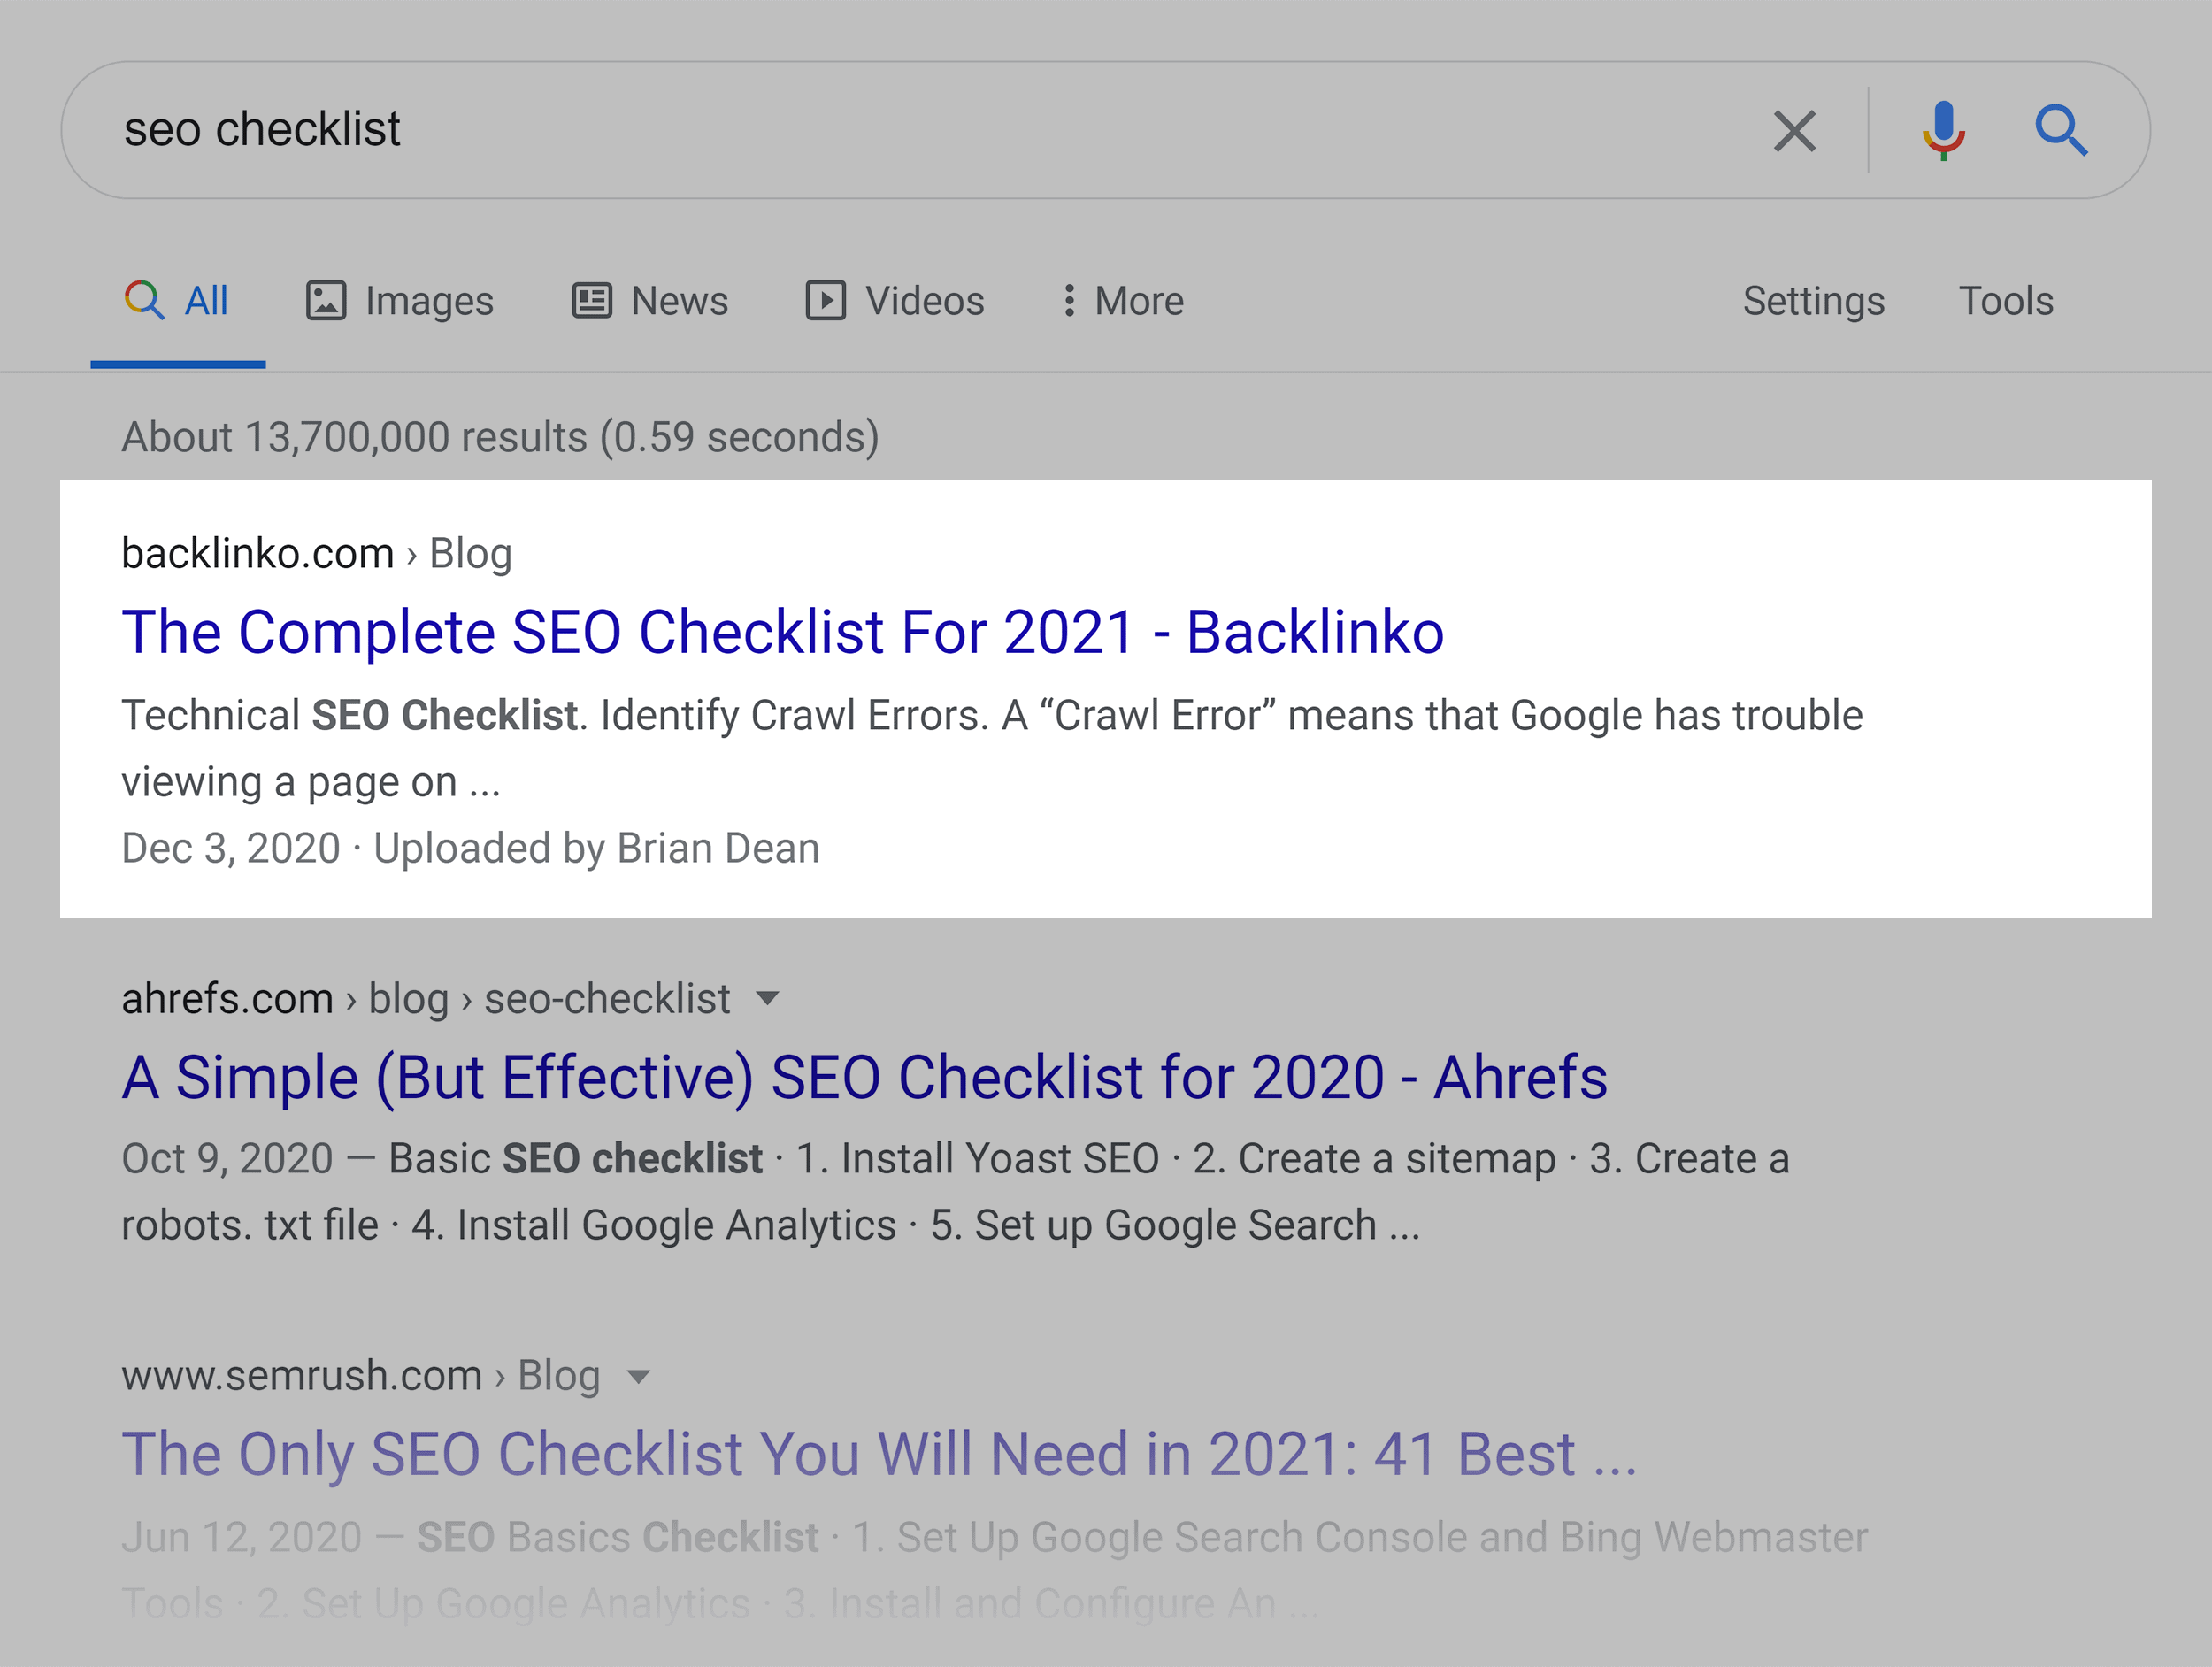
Task: Click the More options ellipsis icon
Action: pos(1064,299)
